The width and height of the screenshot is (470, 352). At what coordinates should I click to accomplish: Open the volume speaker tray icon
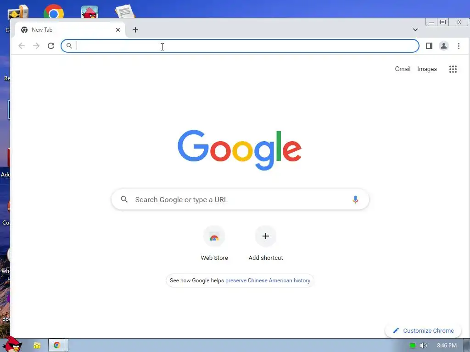click(423, 346)
